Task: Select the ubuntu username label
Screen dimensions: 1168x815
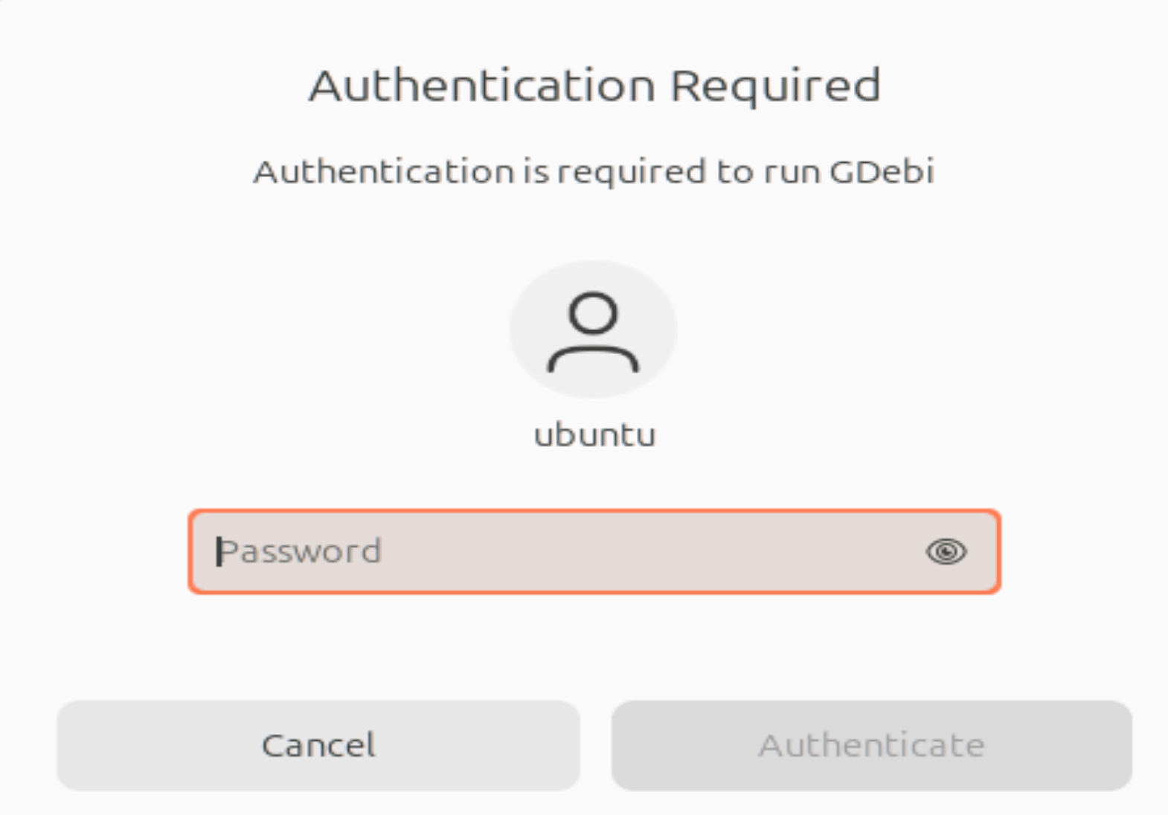Action: 594,435
